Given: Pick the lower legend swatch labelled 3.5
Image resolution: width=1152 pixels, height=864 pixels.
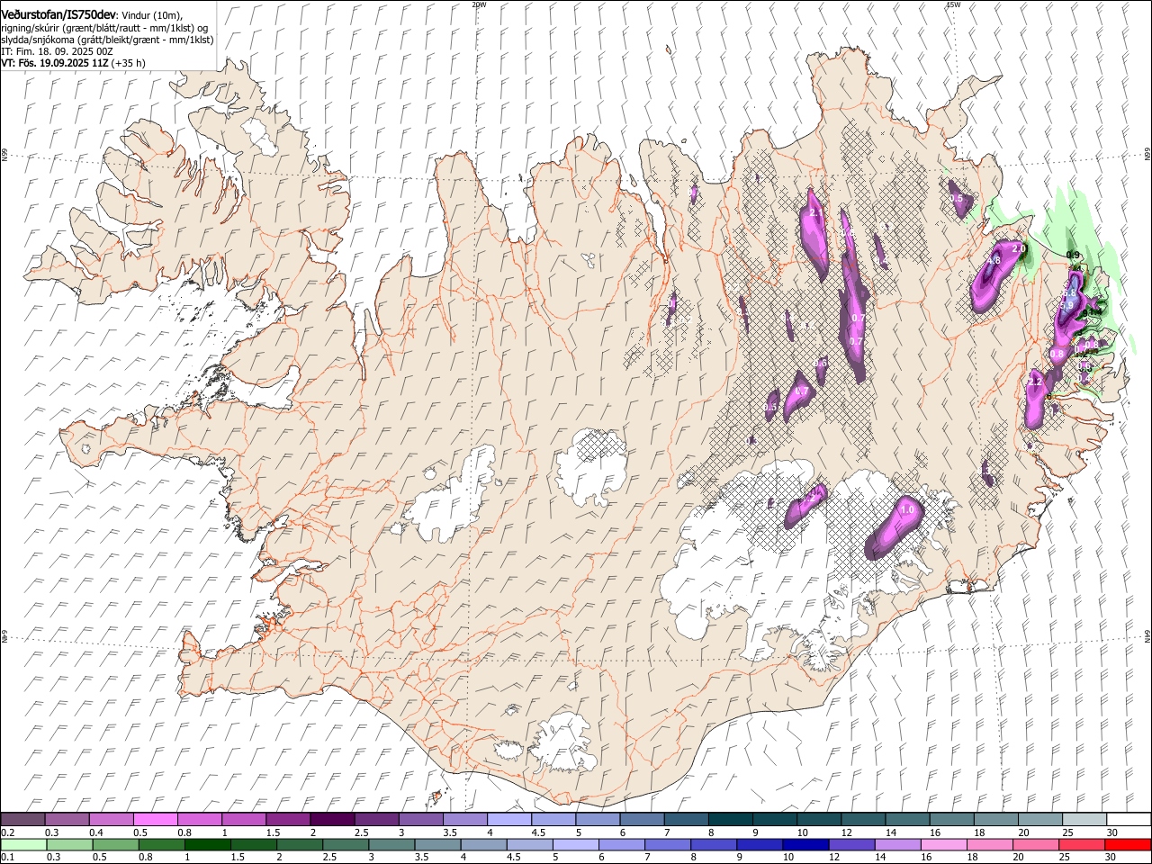Looking at the screenshot, I should click(x=436, y=844).
